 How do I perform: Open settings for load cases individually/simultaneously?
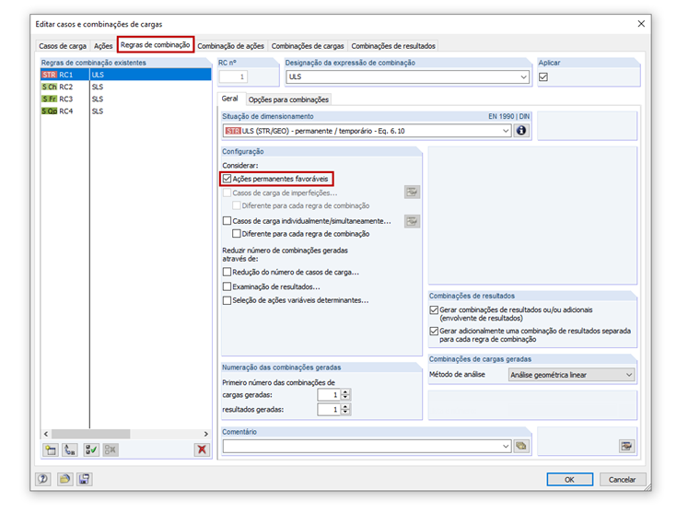(x=412, y=221)
